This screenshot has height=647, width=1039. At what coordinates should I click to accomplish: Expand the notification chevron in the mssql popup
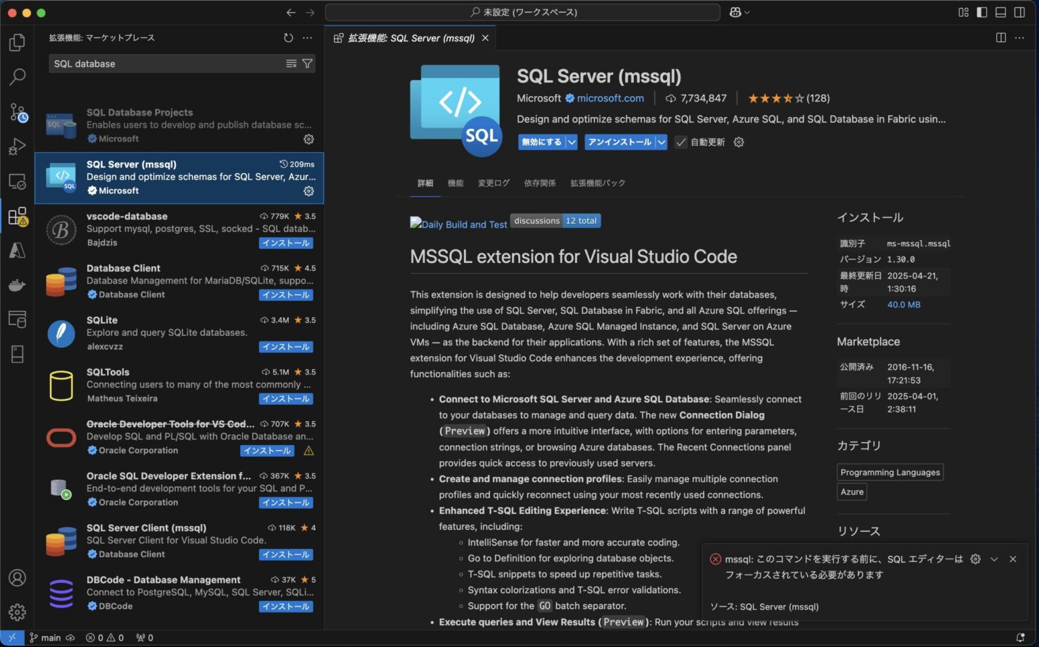[x=994, y=559]
